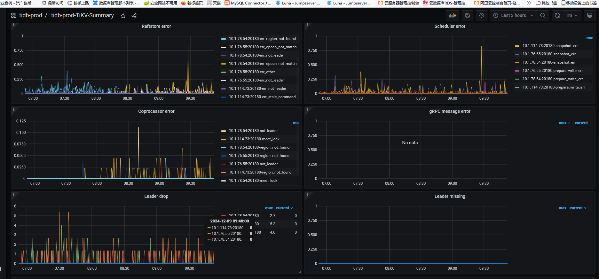The image size is (599, 279).
Task: Refresh the dashboard
Action: tap(557, 15)
